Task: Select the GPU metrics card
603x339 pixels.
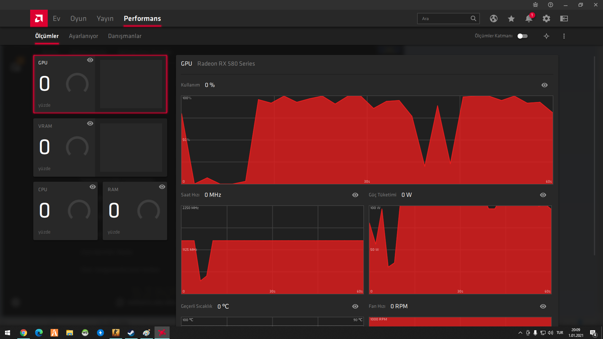Action: 100,84
